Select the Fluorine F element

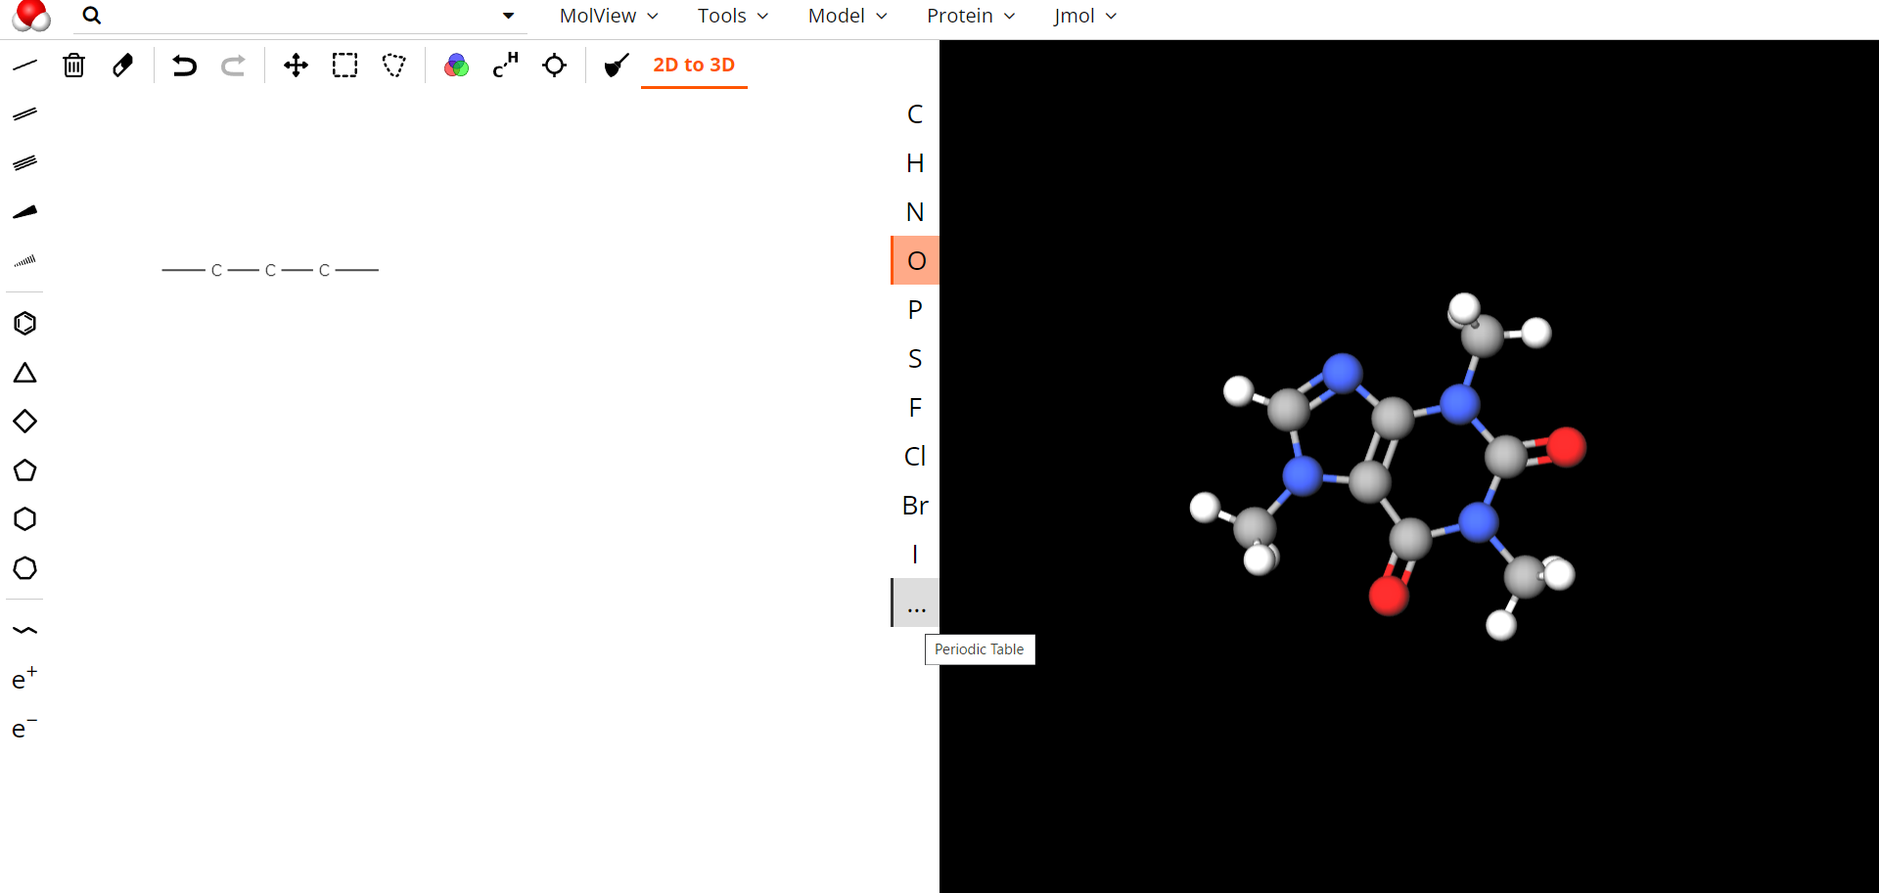pos(915,408)
